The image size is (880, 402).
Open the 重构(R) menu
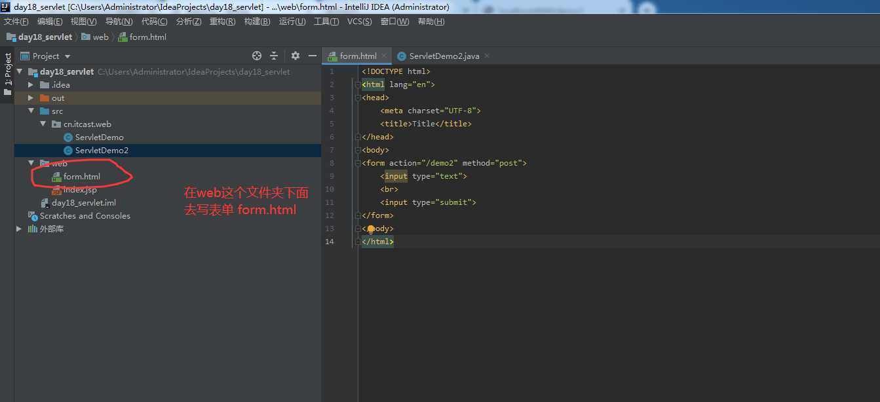pyautogui.click(x=222, y=22)
